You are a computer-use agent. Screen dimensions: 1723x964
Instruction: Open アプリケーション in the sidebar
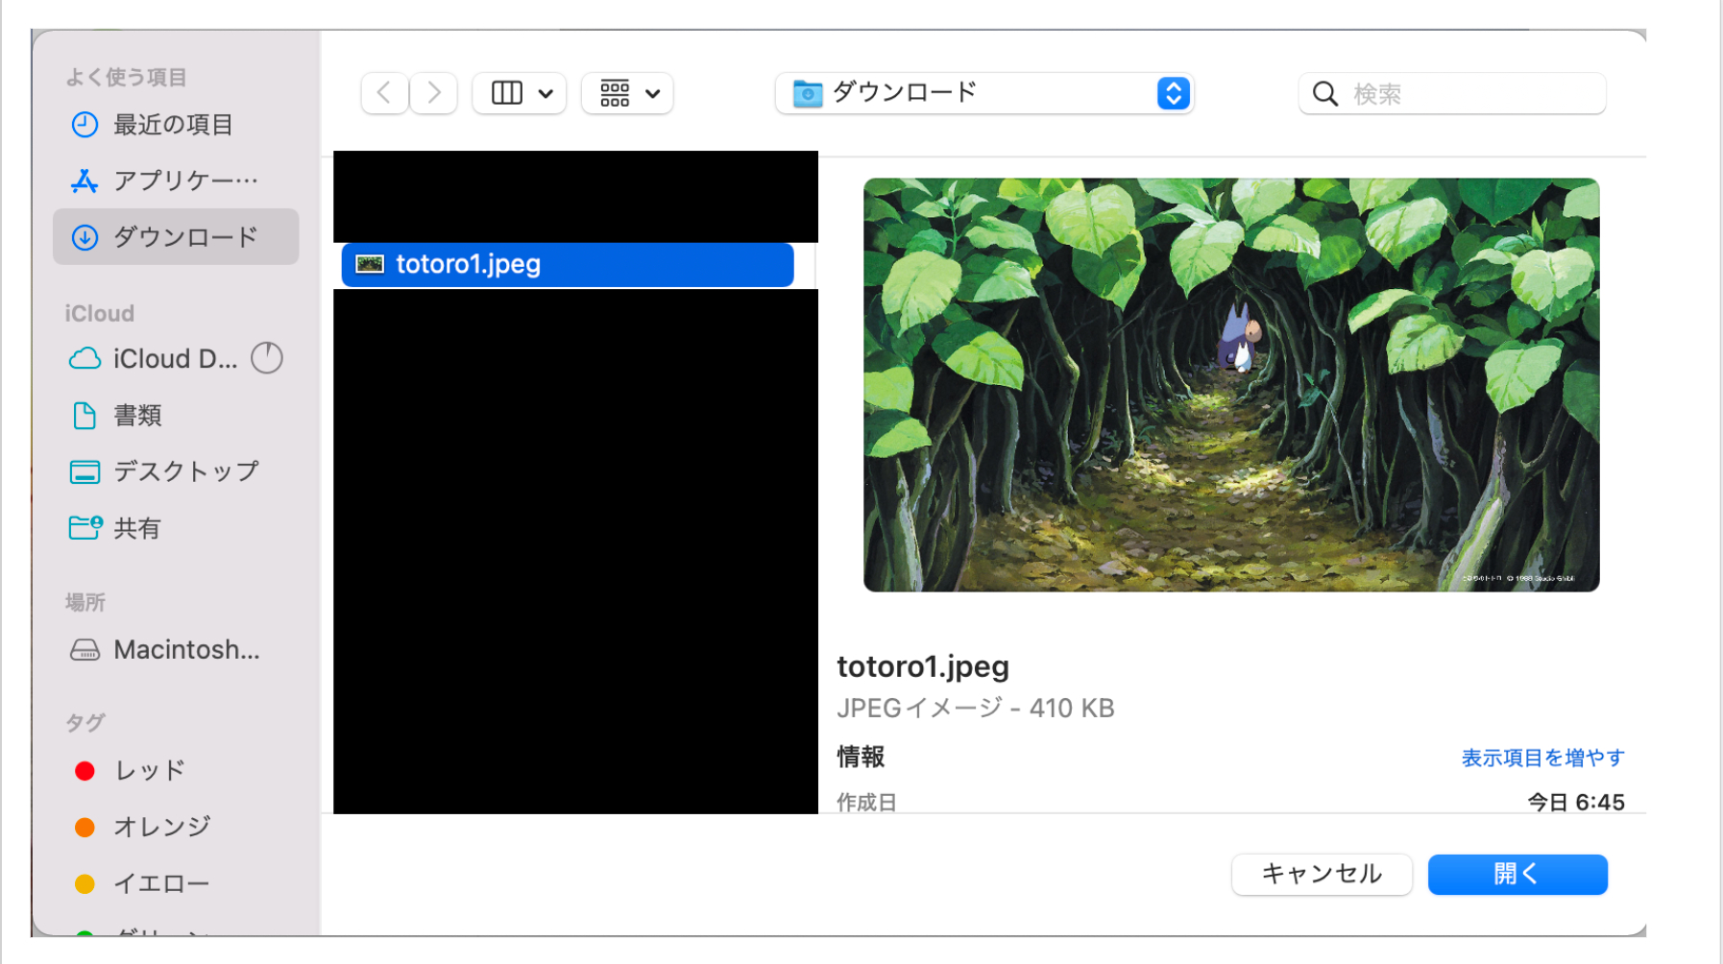[x=176, y=181]
